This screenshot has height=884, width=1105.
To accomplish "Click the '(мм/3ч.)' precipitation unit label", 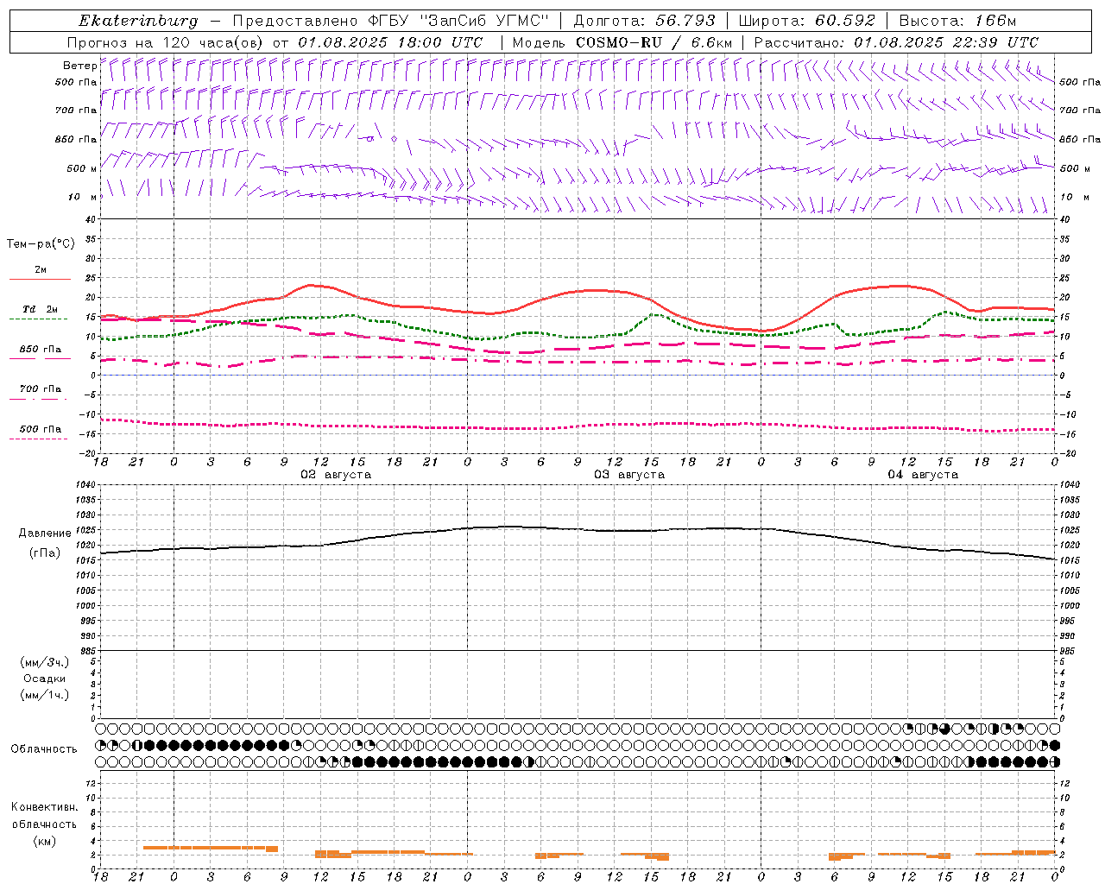I will (45, 662).
